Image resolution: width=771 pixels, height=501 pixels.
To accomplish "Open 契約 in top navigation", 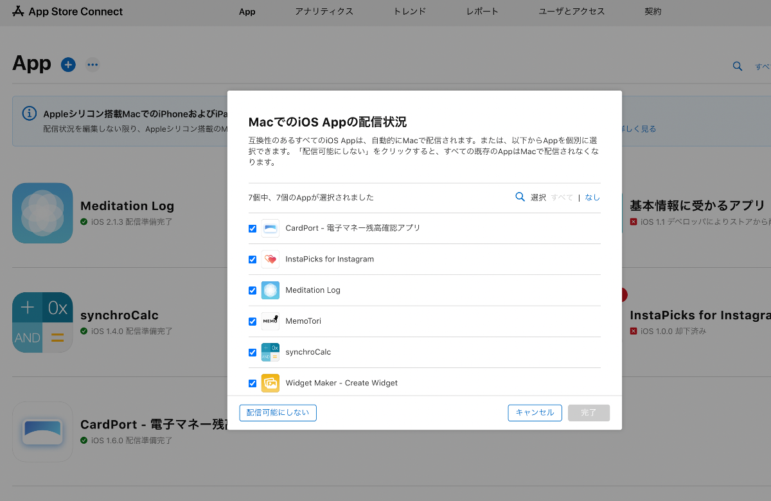I will [653, 12].
